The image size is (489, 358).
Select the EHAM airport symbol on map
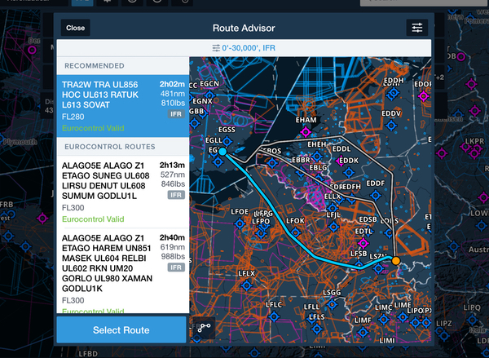(x=306, y=130)
